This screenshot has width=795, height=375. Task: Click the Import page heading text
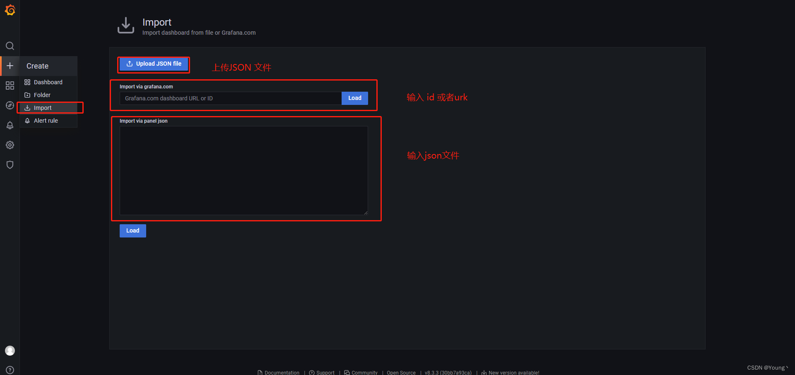[157, 22]
